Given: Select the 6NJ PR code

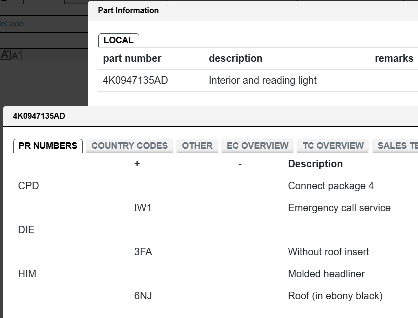Looking at the screenshot, I should click(x=143, y=296).
